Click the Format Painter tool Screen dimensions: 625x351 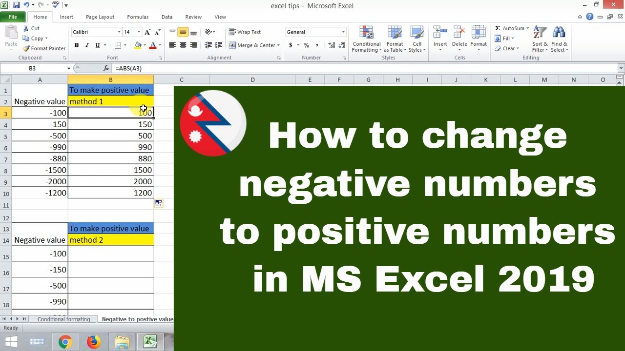(44, 48)
